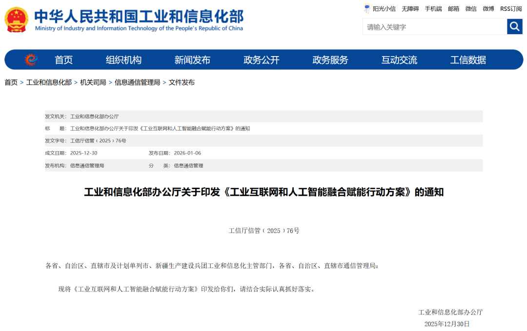Screen dimensions: 527x331
Task: Click the signature 工业和信息化部办公厅 at bottom right
Action: pos(450,312)
